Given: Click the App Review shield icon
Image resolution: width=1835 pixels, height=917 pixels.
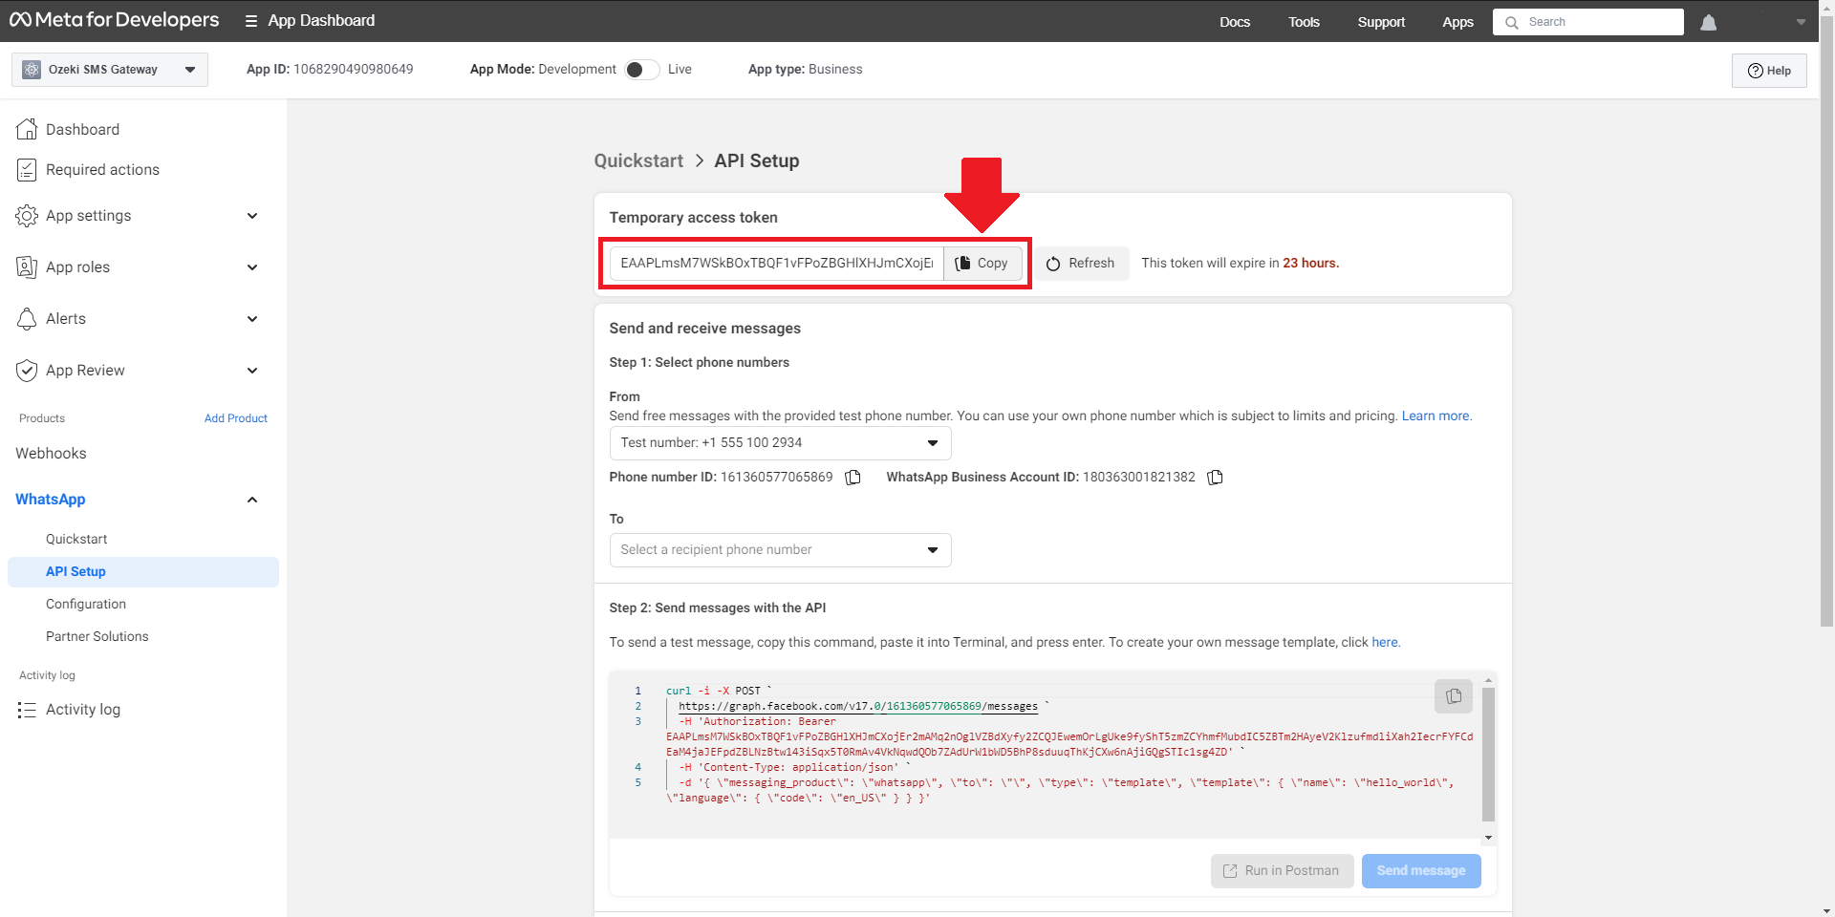Looking at the screenshot, I should pos(27,371).
